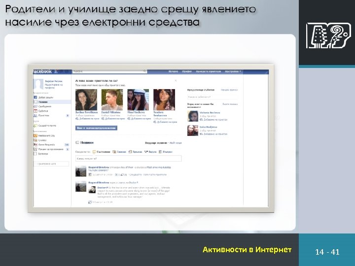Open Luiza's profile thumbnail in right column
The height and width of the screenshot is (266, 355).
click(x=193, y=131)
